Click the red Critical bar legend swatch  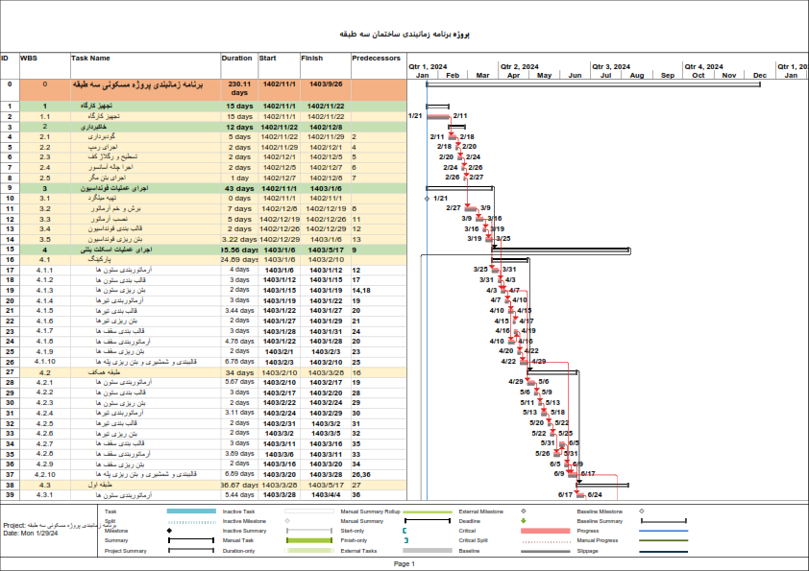coord(546,531)
